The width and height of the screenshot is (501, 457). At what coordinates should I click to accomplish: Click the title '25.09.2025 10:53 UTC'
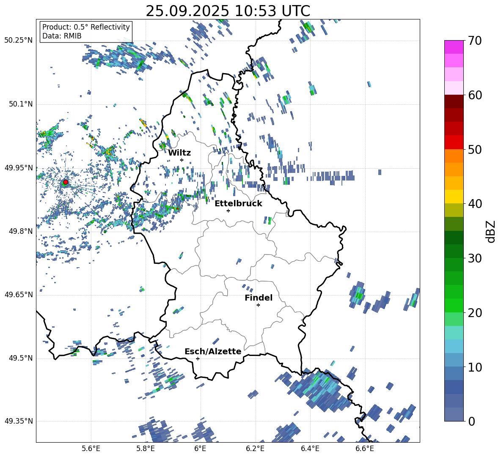(x=228, y=11)
